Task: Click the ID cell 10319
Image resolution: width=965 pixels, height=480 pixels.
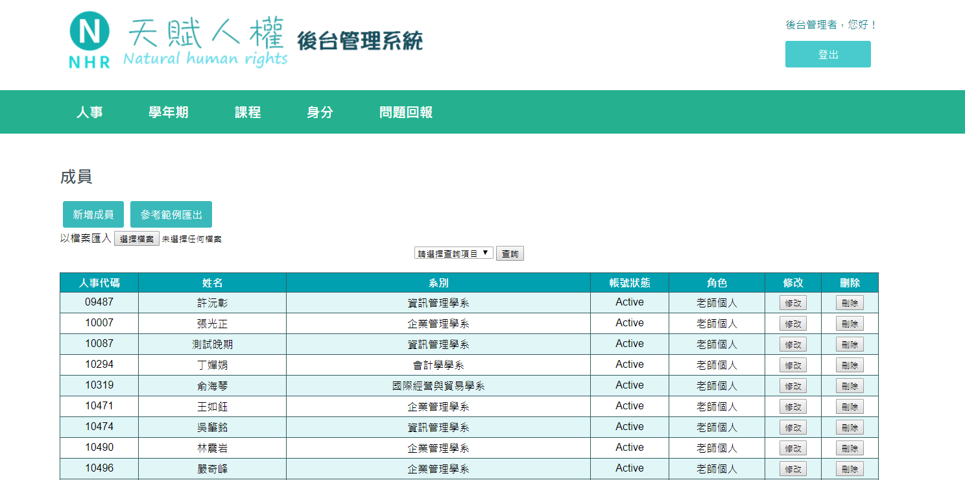Action: pyautogui.click(x=99, y=385)
